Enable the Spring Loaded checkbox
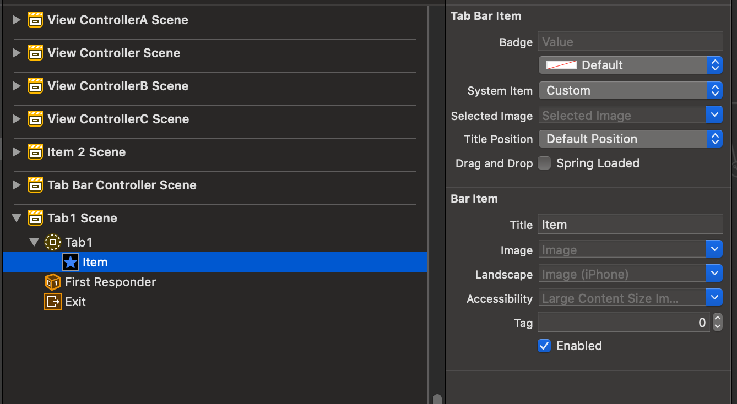This screenshot has height=404, width=737. click(544, 163)
